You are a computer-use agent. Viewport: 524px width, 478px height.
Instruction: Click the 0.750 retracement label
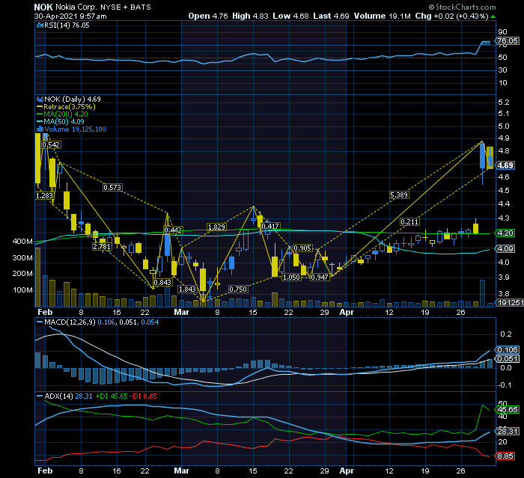pos(238,289)
